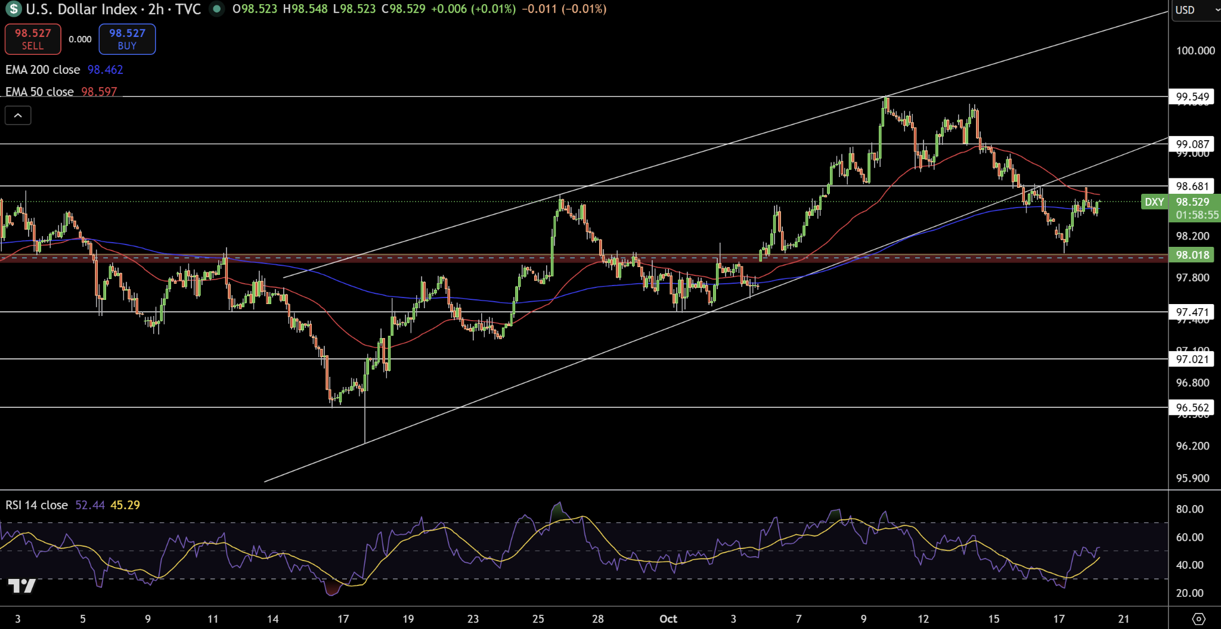Click the green DXY price tag
This screenshot has height=629, width=1221.
[1154, 202]
